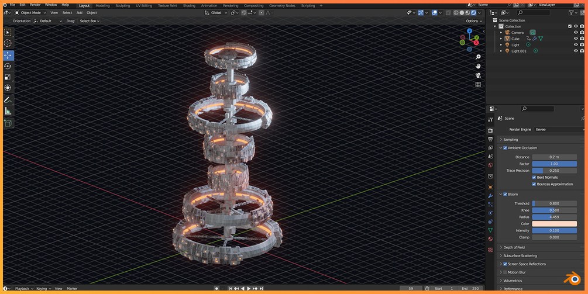Toggle Screen Space Reflections checkbox
Screen dimensions: 588x294
(x=505, y=264)
